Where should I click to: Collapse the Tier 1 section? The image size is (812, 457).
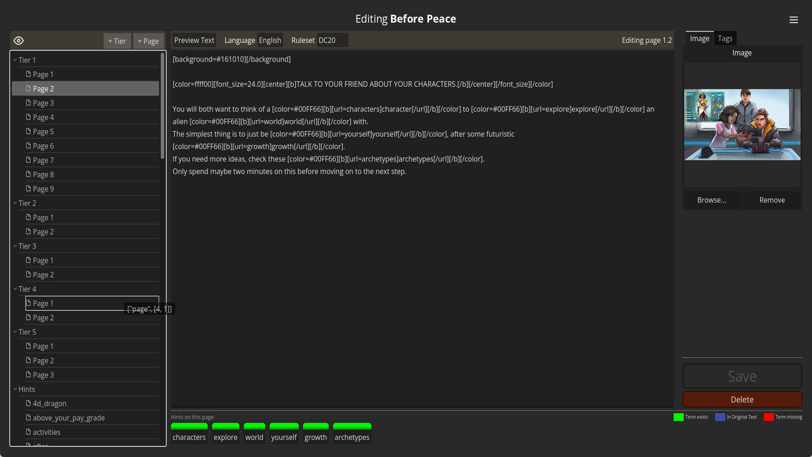15,60
